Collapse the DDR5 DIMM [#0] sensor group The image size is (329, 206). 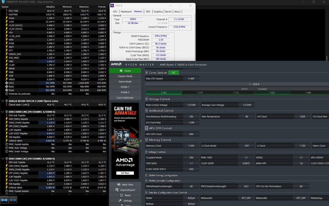(x=2, y=112)
